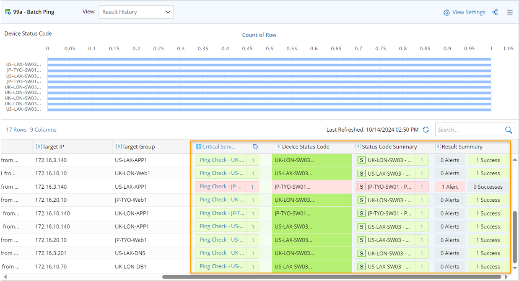
Task: Open the Target Group column header selector
Action: tap(118, 146)
